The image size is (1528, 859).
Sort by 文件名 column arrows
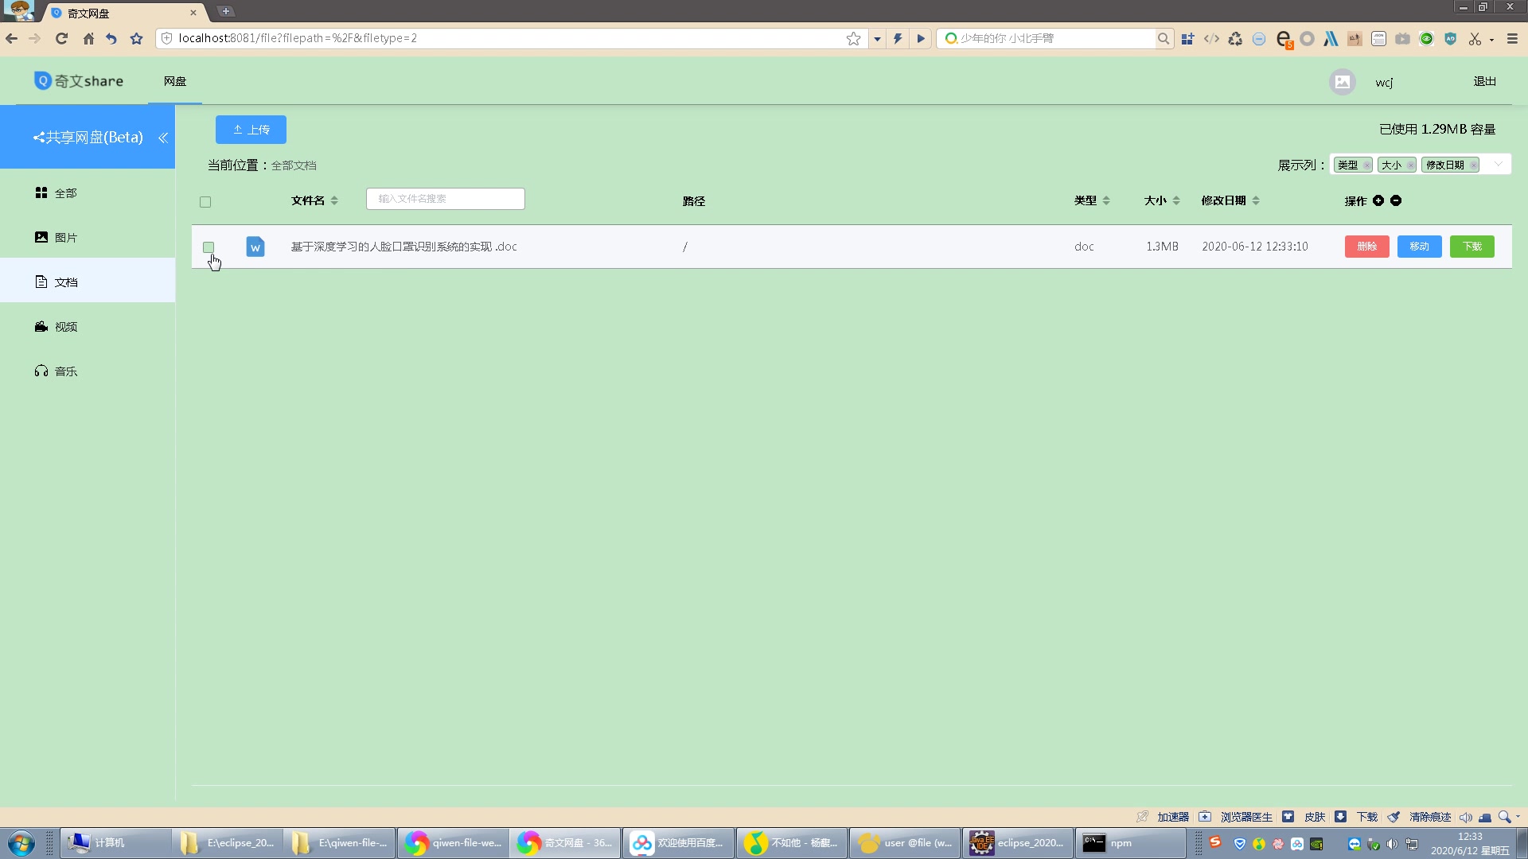(x=334, y=200)
